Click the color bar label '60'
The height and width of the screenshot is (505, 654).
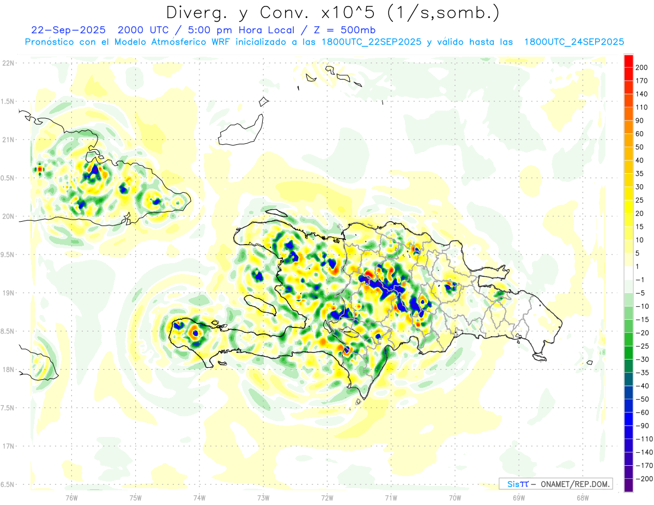point(640,134)
